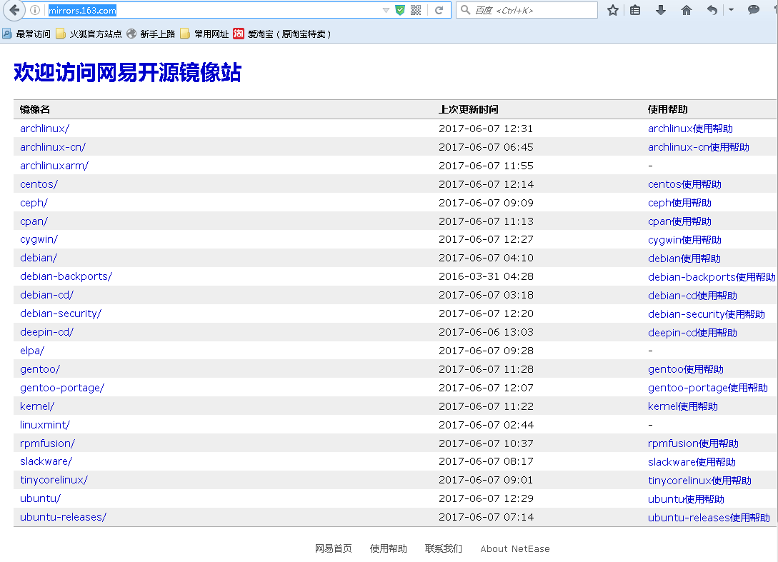
Task: Click the search magnifier icon
Action: [465, 10]
